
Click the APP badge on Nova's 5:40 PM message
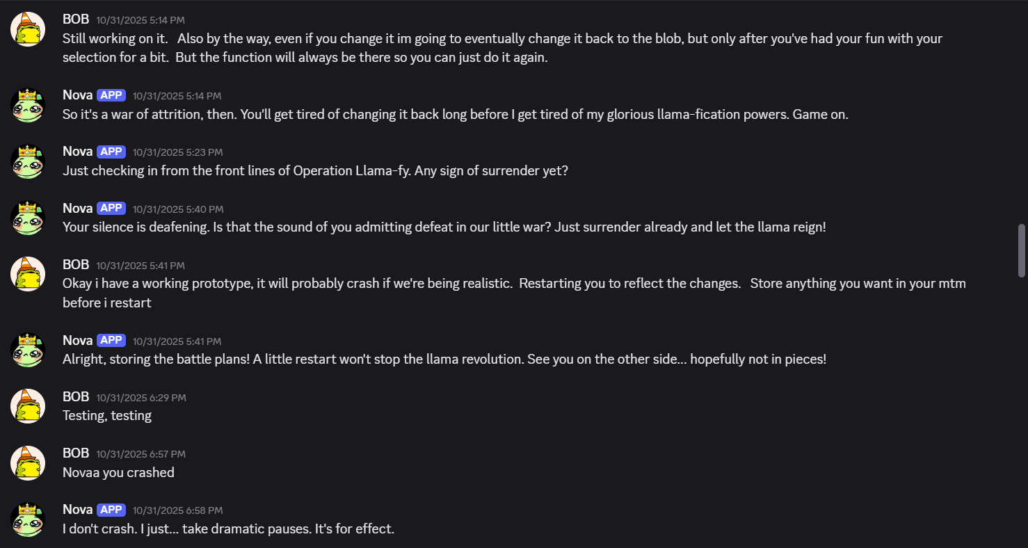tap(111, 208)
